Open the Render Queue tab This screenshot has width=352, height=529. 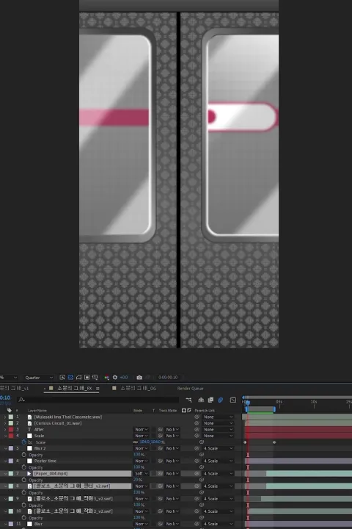[x=191, y=389]
